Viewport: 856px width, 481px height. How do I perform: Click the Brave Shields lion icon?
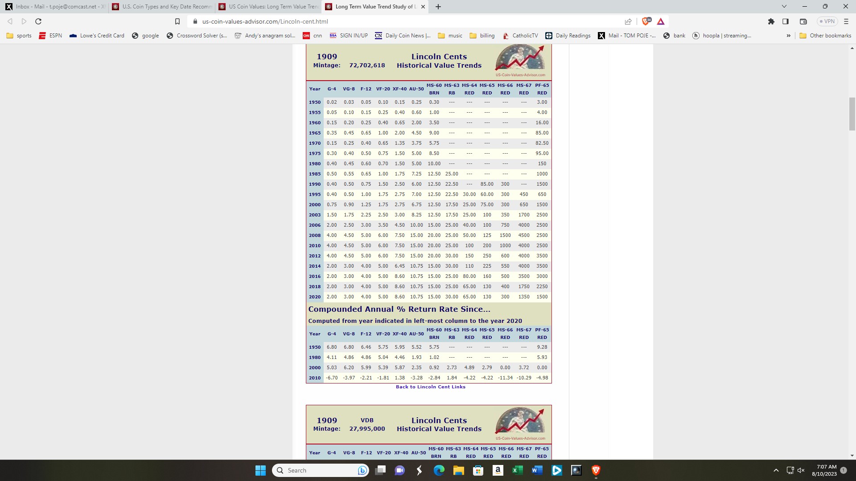(x=646, y=21)
